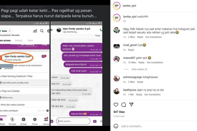See translation of lazehiyuna comment
197x131 pixels.
tap(153, 94)
